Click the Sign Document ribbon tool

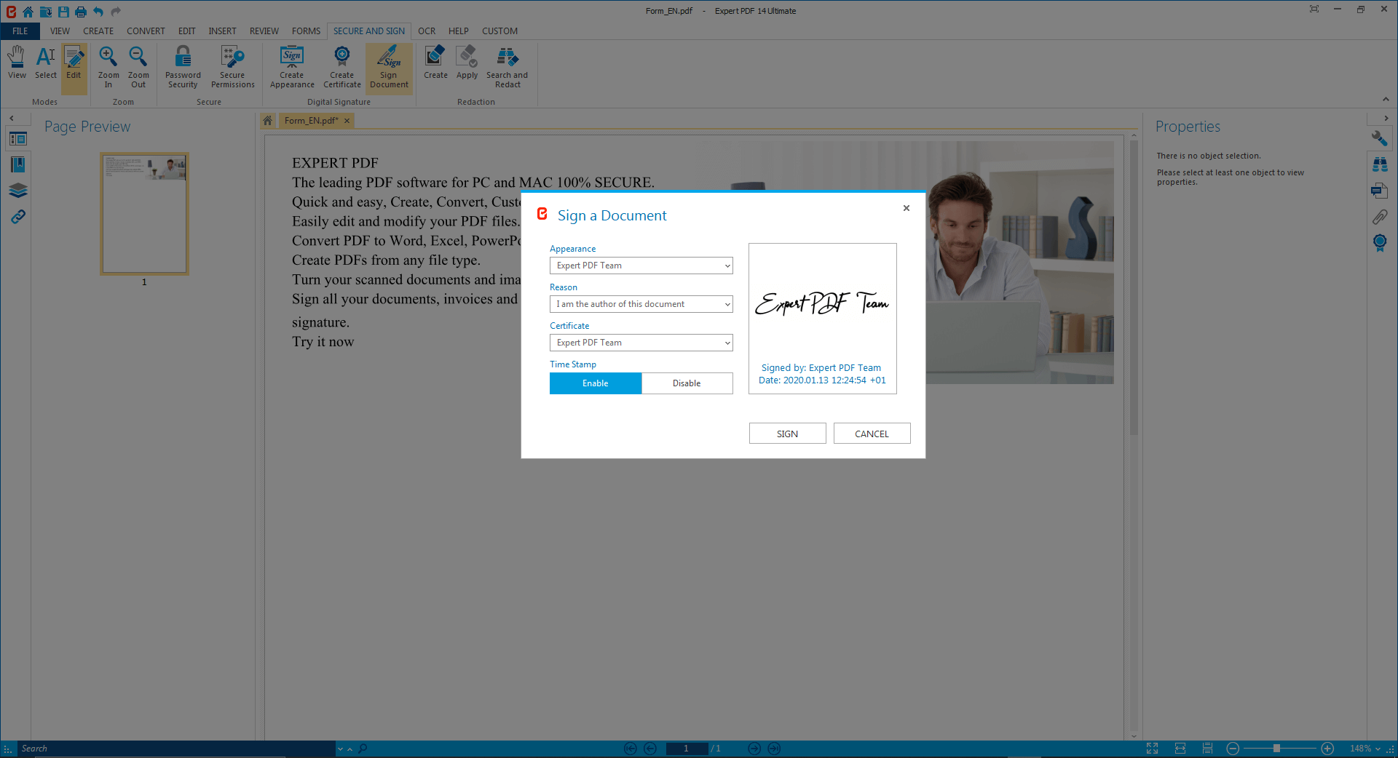pos(389,67)
